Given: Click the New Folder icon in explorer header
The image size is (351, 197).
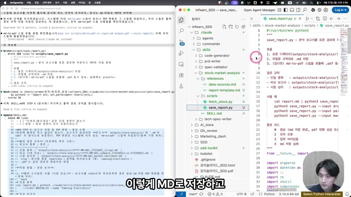Looking at the screenshot, I should click(231, 27).
